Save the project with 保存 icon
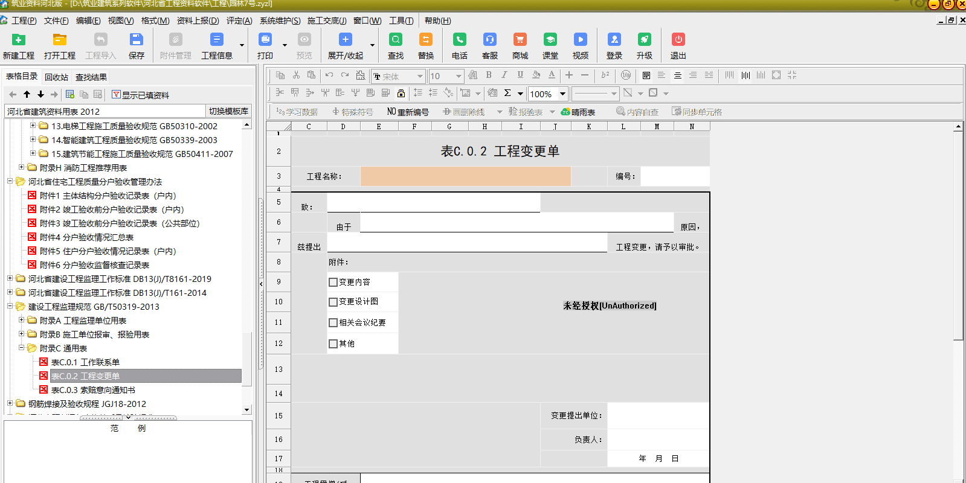This screenshot has width=966, height=483. click(137, 40)
